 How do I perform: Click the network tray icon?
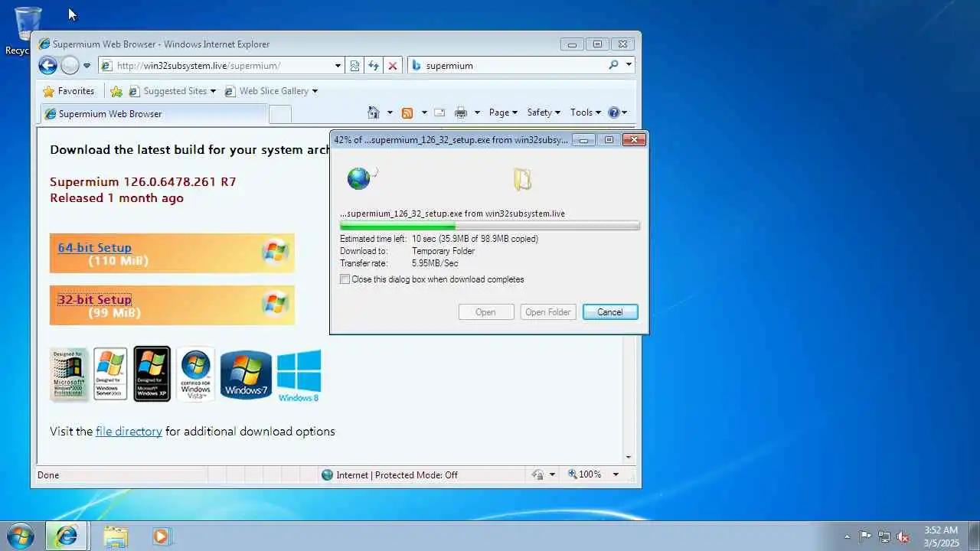click(x=884, y=536)
